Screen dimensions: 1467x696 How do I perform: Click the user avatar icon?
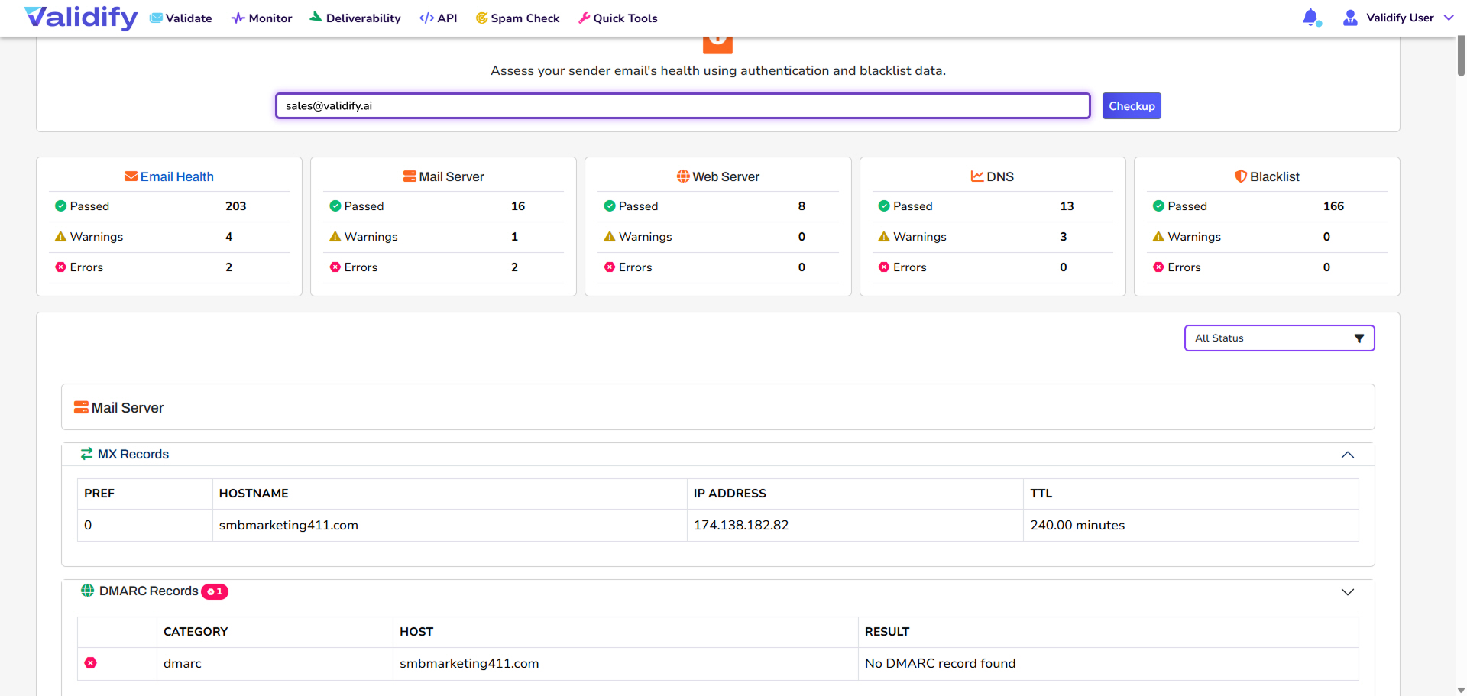[1350, 18]
